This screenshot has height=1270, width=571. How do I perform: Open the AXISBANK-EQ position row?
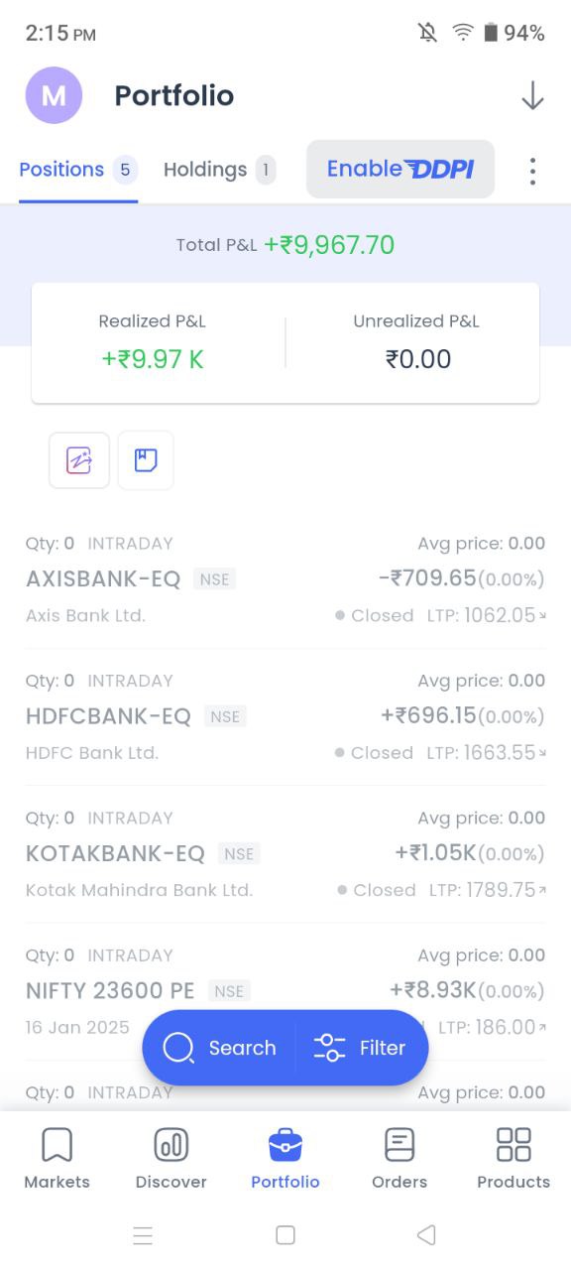coord(285,579)
